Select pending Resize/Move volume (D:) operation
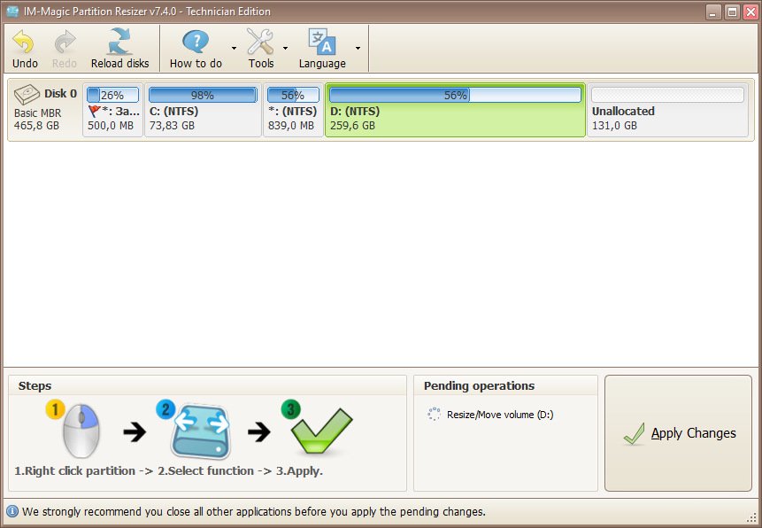This screenshot has height=528, width=762. point(500,414)
